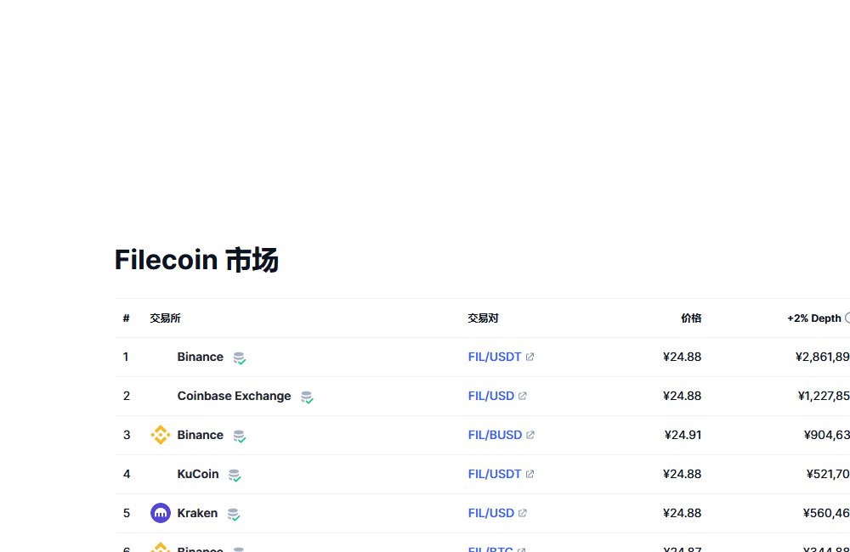850x552 pixels.
Task: Open FIL/USDT pair on Binance
Action: coord(495,357)
